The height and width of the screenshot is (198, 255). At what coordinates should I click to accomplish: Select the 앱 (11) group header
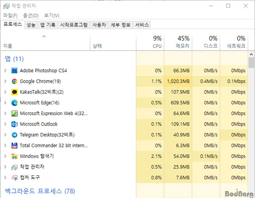(14, 59)
